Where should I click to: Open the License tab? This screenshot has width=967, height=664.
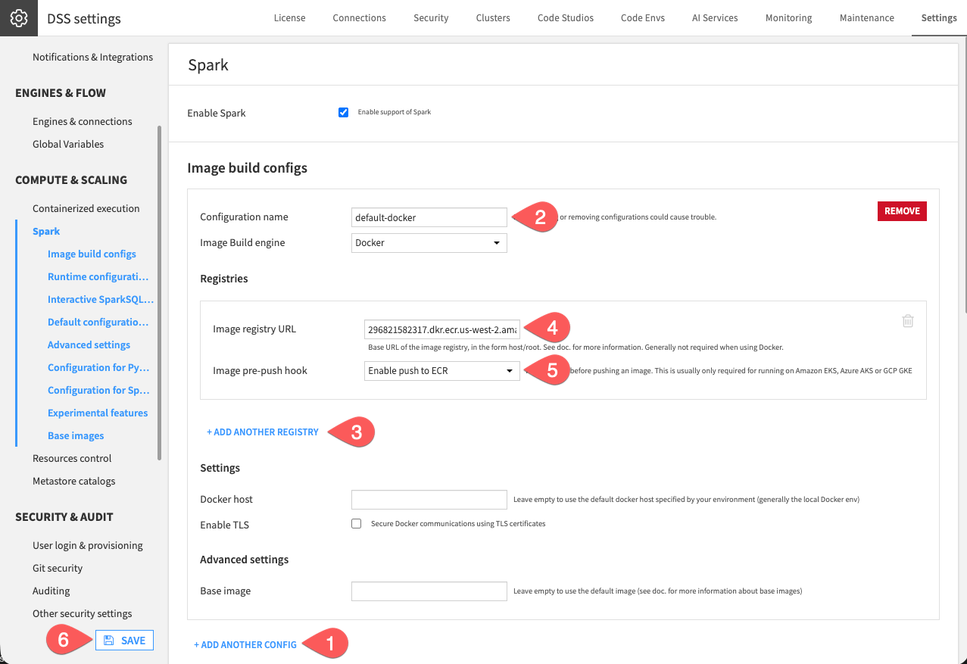coord(290,18)
